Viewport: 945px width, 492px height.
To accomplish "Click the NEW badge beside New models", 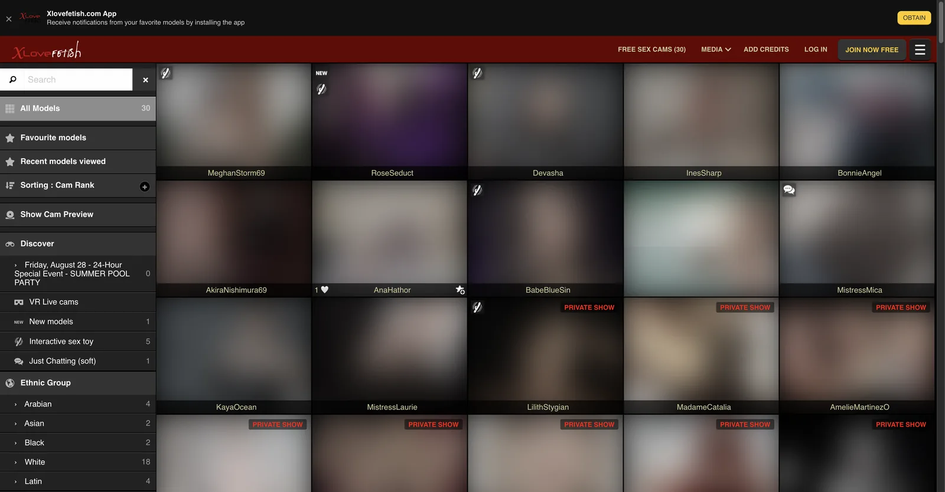I will [x=19, y=322].
